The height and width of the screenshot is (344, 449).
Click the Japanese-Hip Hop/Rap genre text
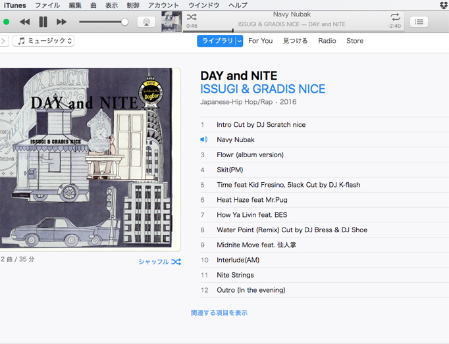236,102
